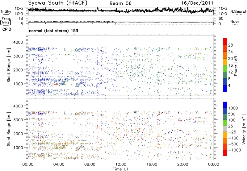Viewport: 247px width, 171px height.
Task: Click the "-25" velocity colorbar label
Action: coord(232,132)
